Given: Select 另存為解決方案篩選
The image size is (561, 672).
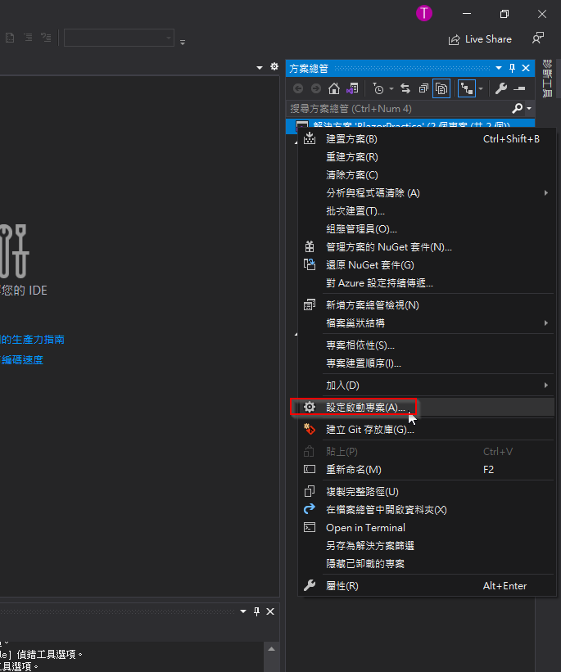Looking at the screenshot, I should 427,546.
